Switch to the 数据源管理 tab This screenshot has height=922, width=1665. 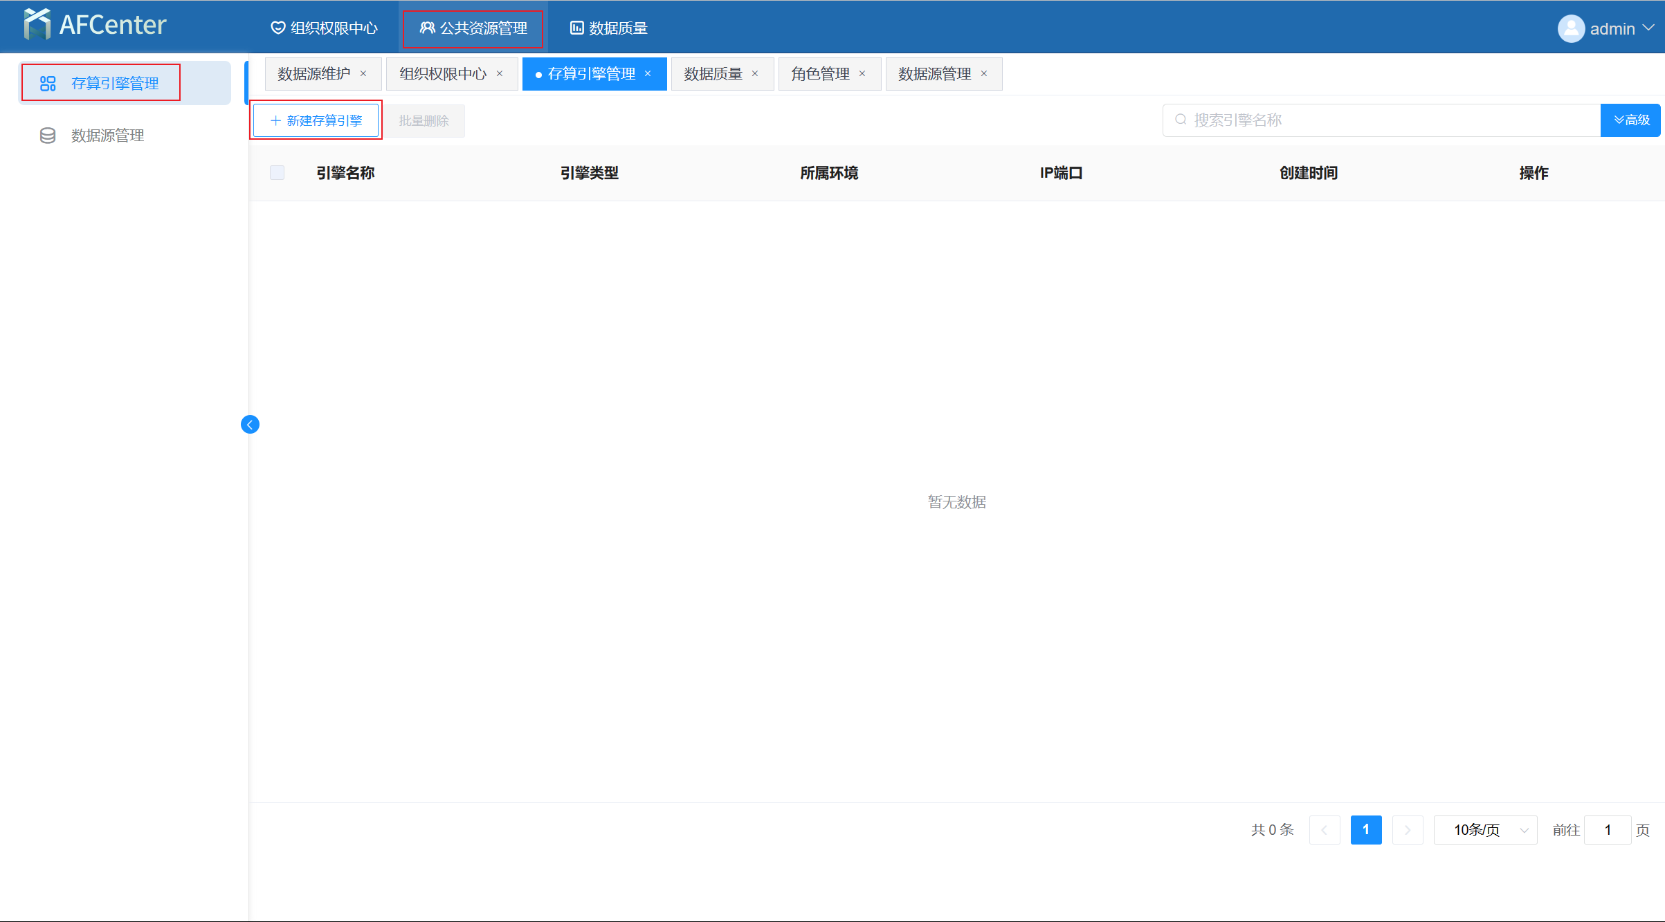coord(934,74)
